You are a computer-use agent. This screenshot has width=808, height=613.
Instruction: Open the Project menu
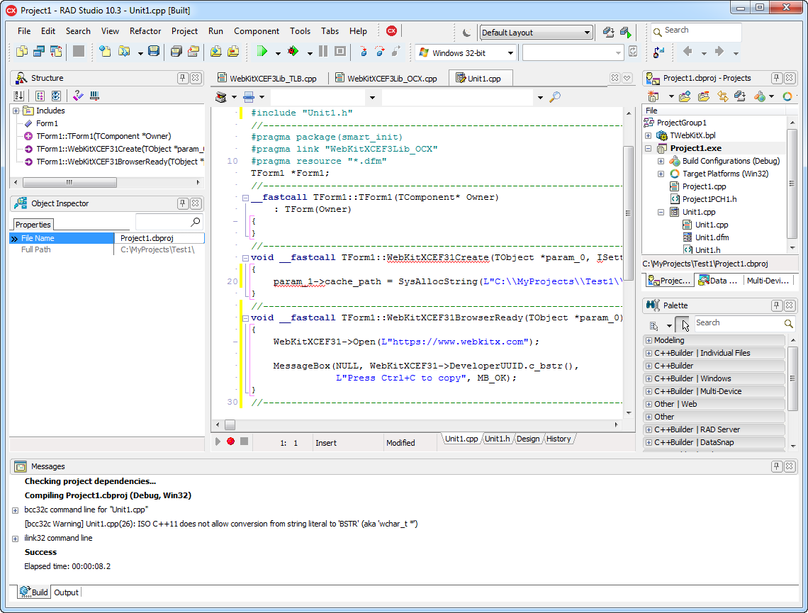pos(184,31)
